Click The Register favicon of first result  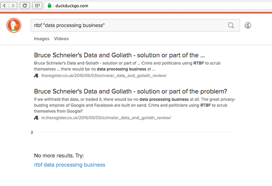(x=36, y=76)
